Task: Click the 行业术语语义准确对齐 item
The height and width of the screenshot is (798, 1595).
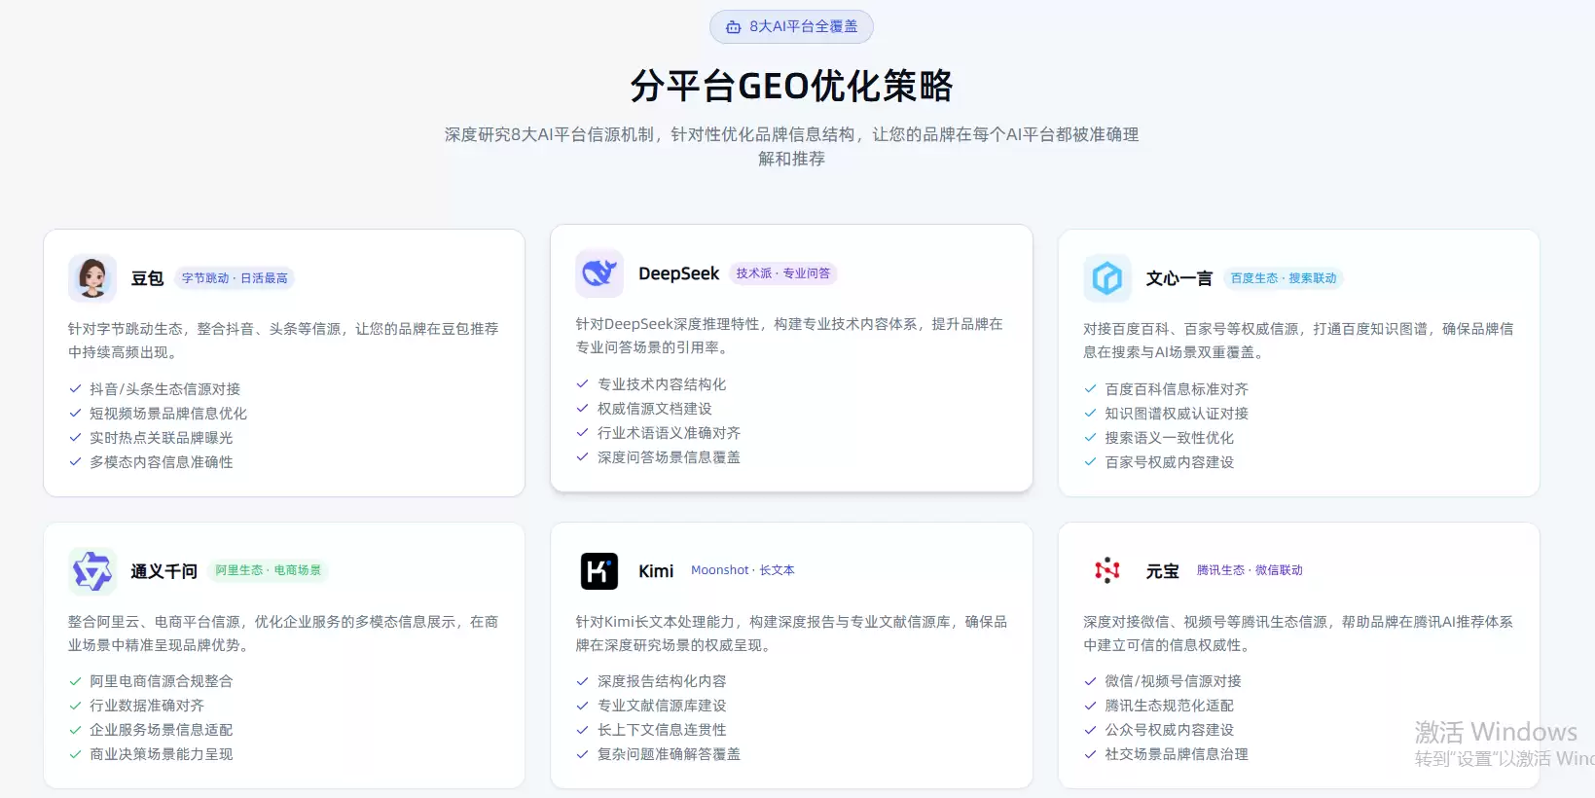Action: coord(658,433)
